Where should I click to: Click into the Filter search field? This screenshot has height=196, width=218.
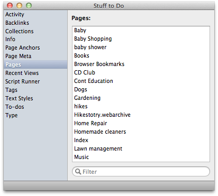(141, 172)
